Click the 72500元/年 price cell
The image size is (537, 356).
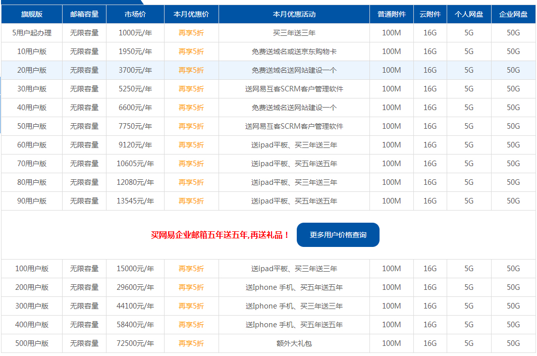(135, 343)
